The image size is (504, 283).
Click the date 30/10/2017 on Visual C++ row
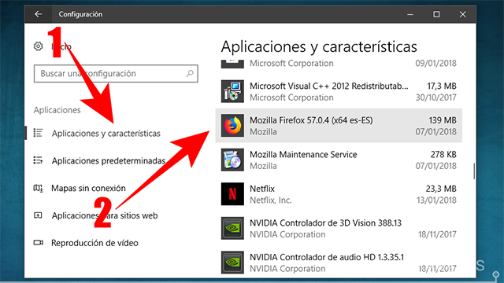(x=435, y=97)
